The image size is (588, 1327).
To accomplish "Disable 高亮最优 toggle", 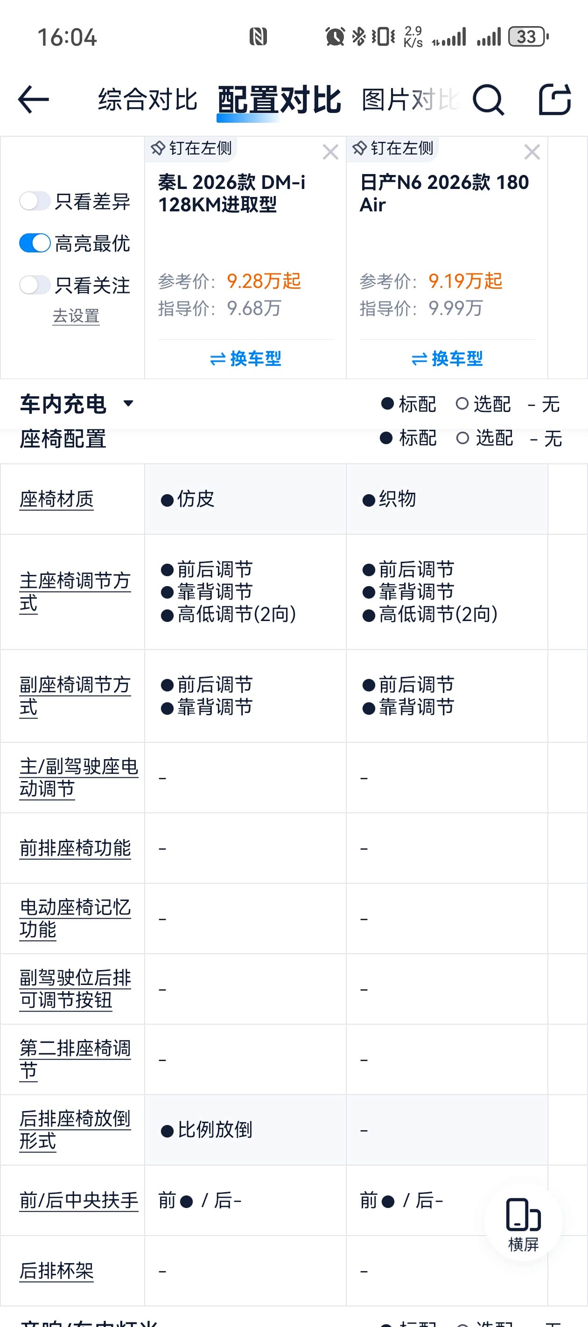I will [x=35, y=243].
